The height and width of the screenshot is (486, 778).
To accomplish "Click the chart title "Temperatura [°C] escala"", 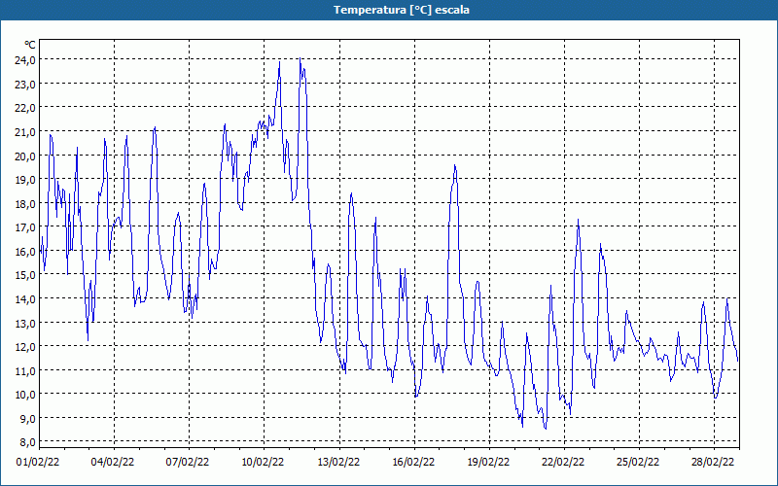I will [x=401, y=10].
